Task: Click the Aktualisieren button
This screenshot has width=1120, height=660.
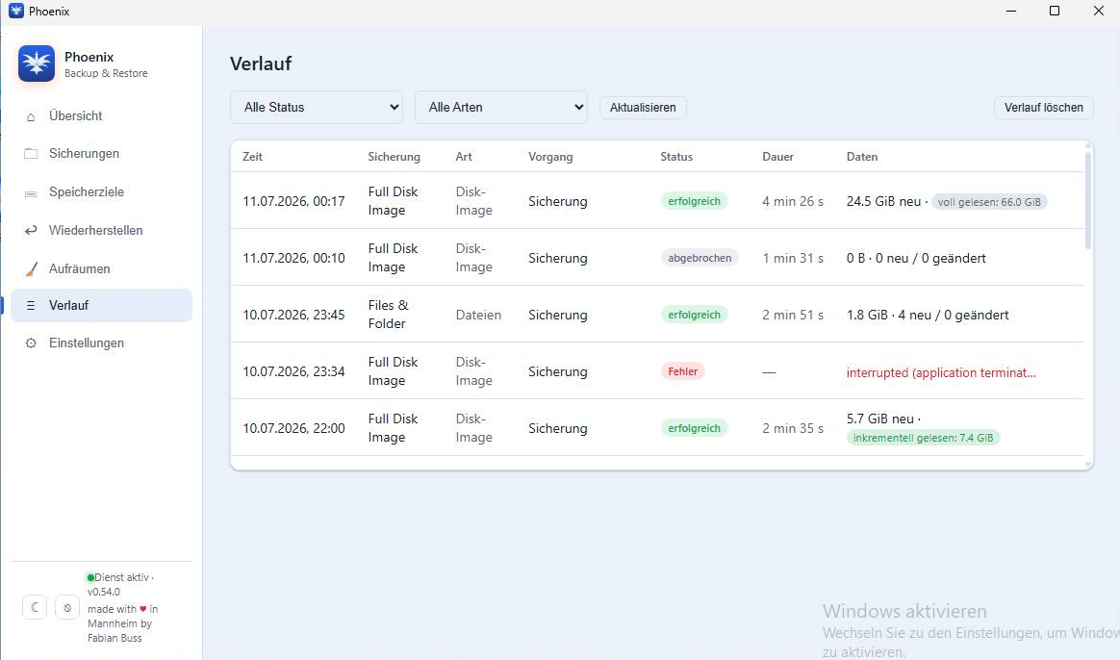Action: tap(643, 107)
